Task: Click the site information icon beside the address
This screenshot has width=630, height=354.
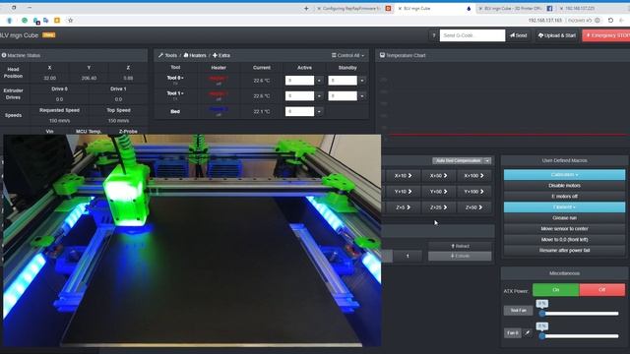Action: [598, 20]
